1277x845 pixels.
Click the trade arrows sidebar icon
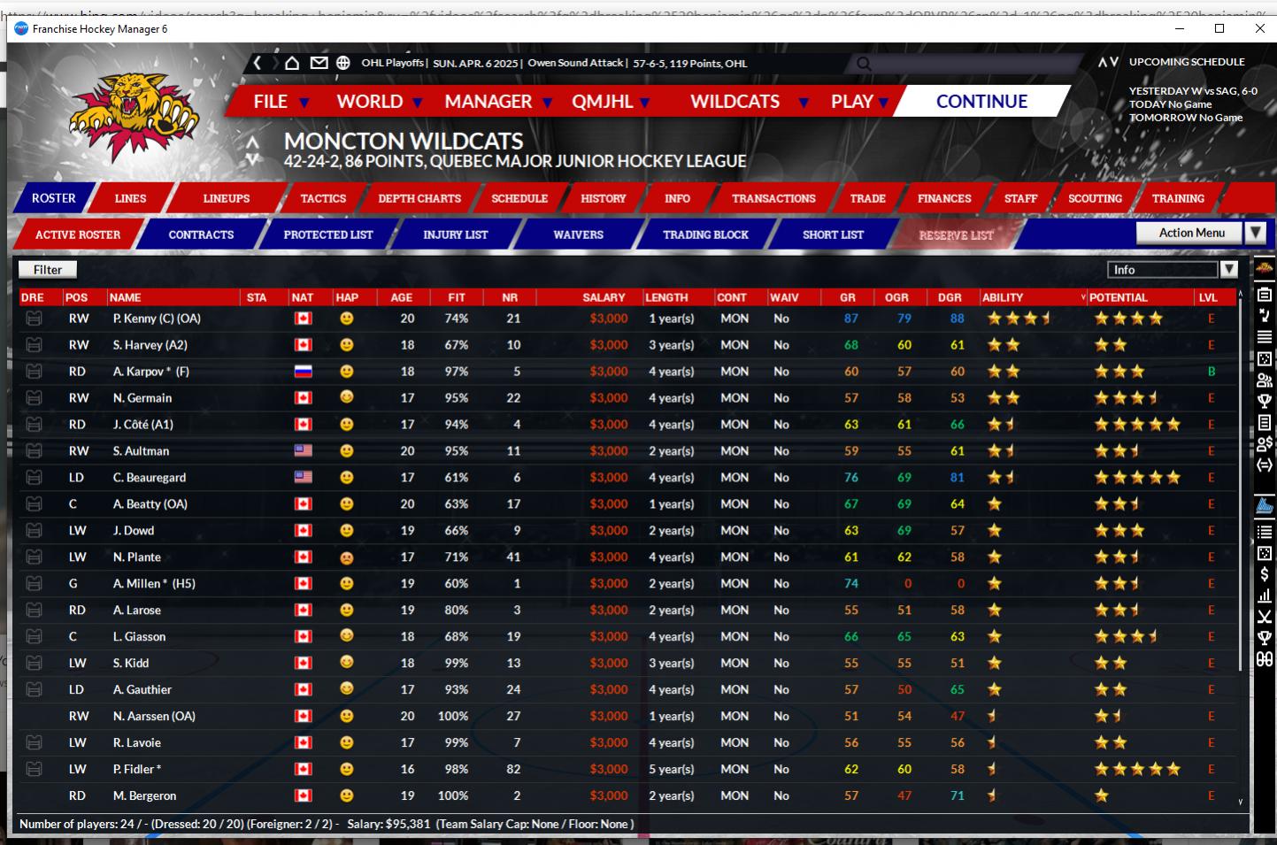tap(1265, 465)
